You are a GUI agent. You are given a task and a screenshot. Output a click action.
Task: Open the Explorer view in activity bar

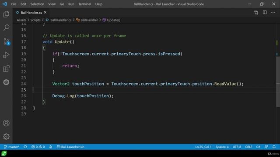click(x=6, y=14)
